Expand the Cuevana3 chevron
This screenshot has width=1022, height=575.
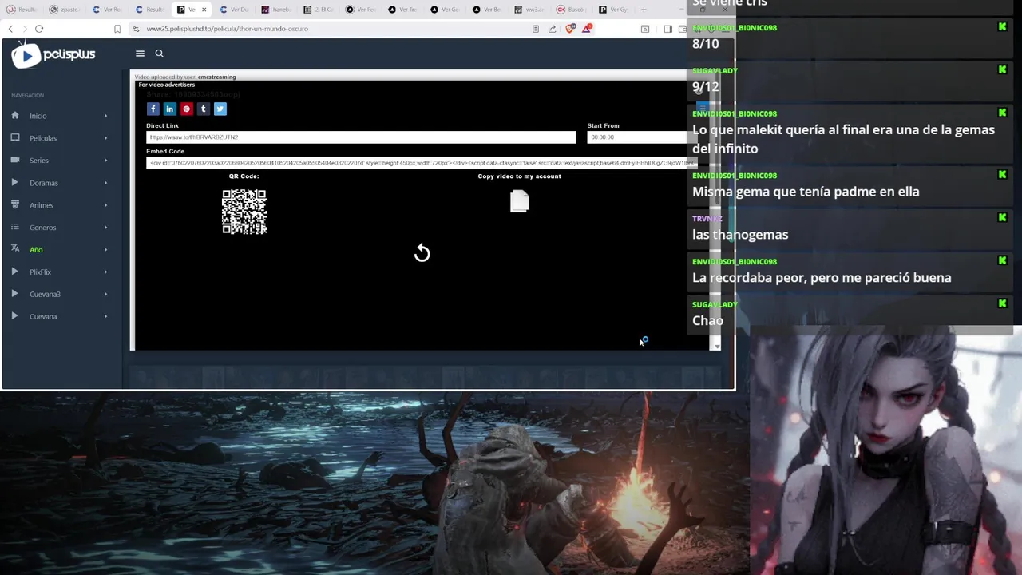[105, 295]
